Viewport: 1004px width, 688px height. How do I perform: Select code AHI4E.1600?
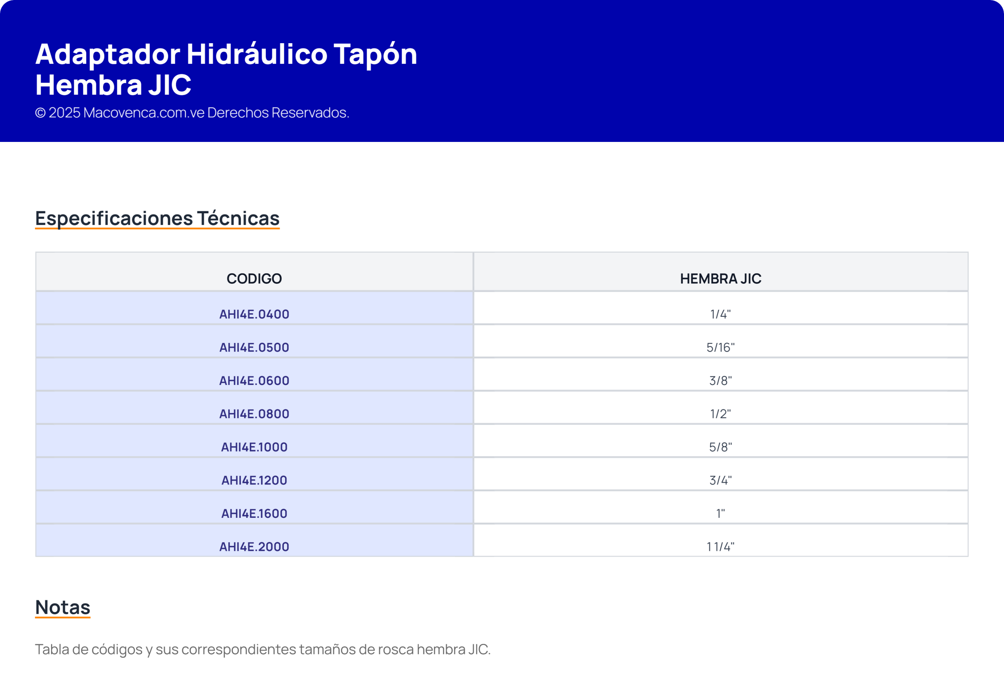254,514
